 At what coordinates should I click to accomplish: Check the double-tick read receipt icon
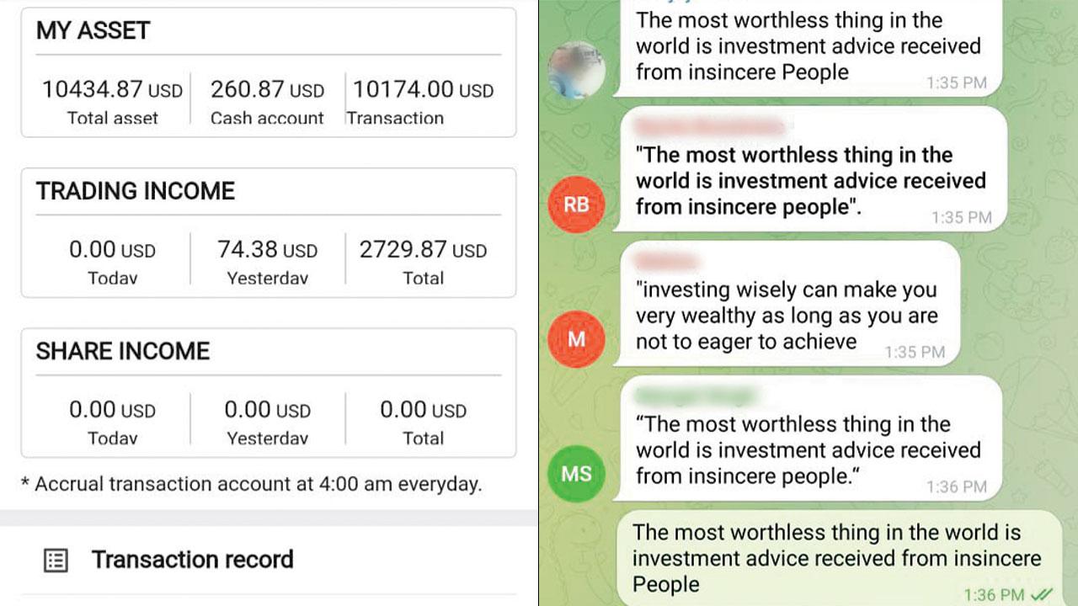(1041, 595)
